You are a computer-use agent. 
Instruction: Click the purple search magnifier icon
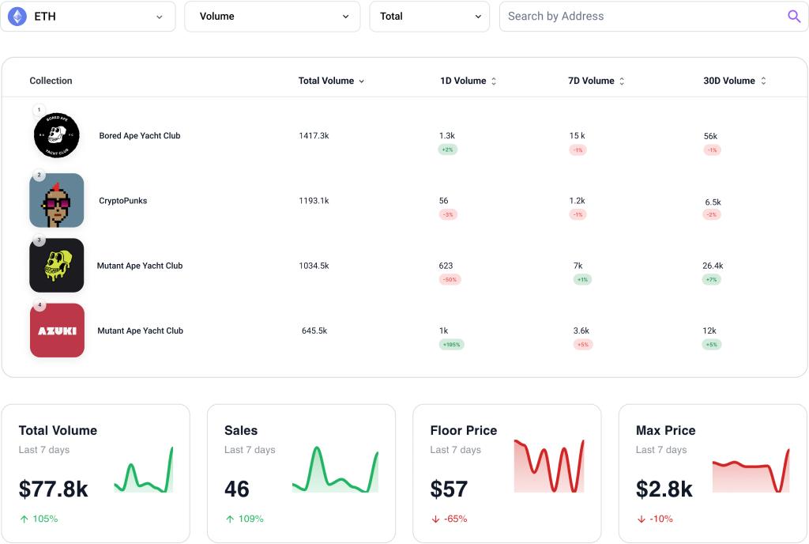(794, 17)
